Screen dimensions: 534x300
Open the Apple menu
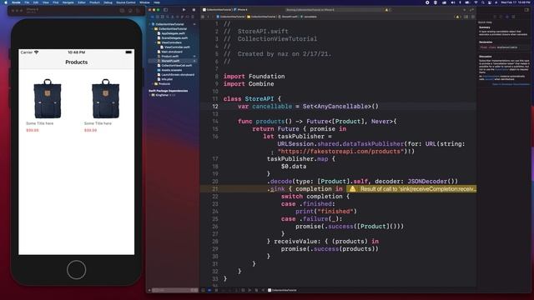point(6,2)
